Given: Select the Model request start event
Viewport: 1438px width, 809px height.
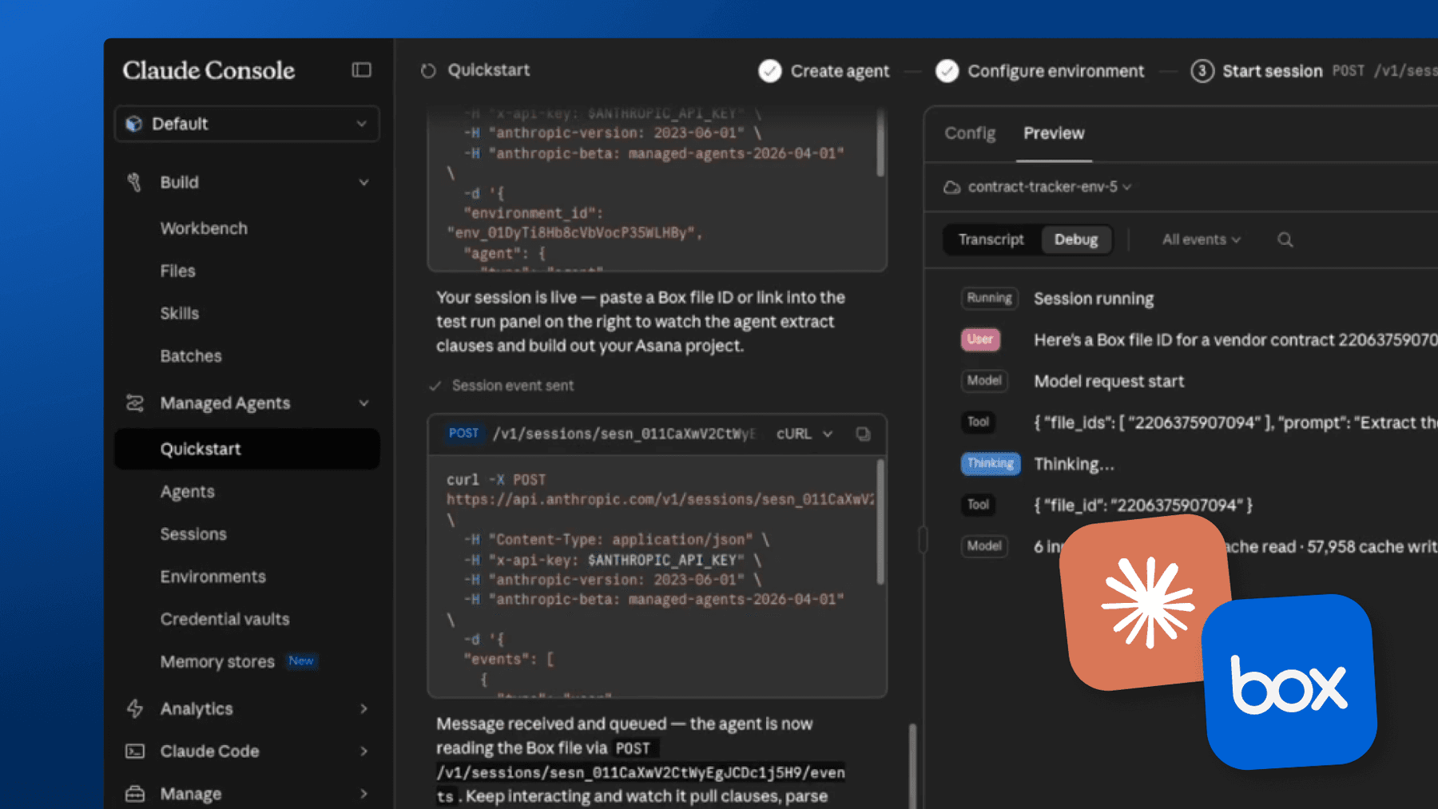Looking at the screenshot, I should point(1198,382).
